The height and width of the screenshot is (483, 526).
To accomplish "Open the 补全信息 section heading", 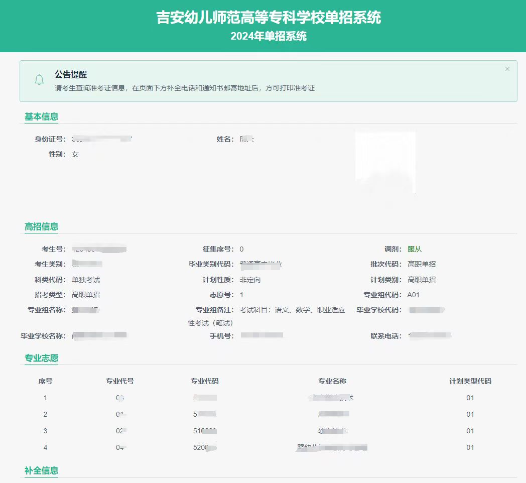I will click(41, 470).
